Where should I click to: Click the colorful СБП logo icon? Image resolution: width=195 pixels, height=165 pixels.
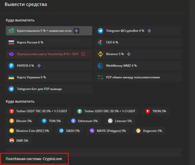pos(100,42)
